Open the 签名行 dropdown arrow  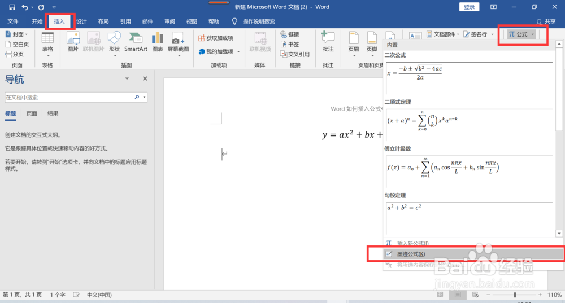(492, 34)
